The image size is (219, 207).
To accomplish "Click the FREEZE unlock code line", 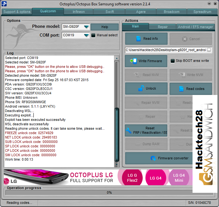I will [29, 133].
